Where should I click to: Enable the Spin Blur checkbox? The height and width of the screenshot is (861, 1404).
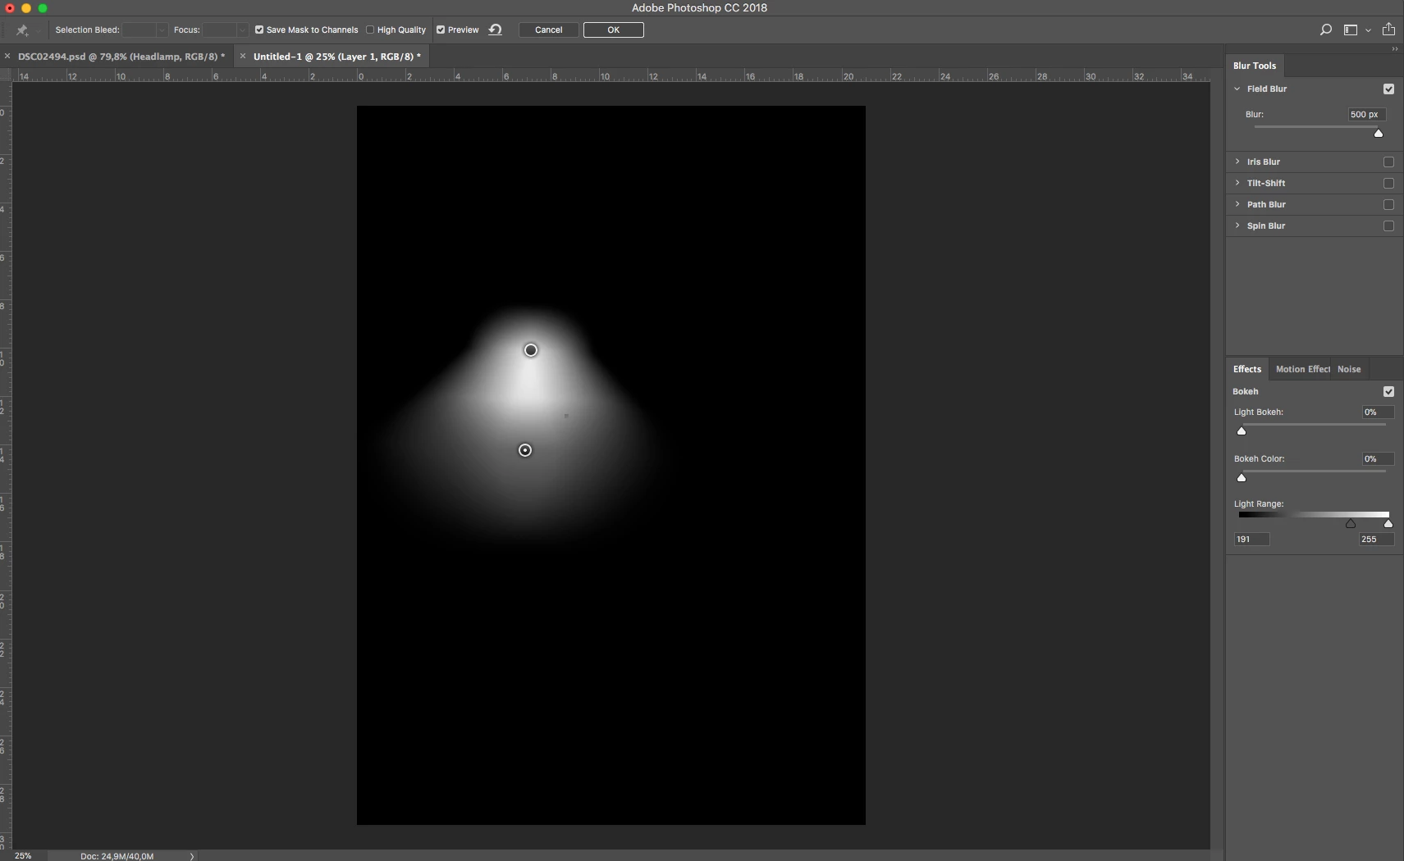(x=1388, y=225)
